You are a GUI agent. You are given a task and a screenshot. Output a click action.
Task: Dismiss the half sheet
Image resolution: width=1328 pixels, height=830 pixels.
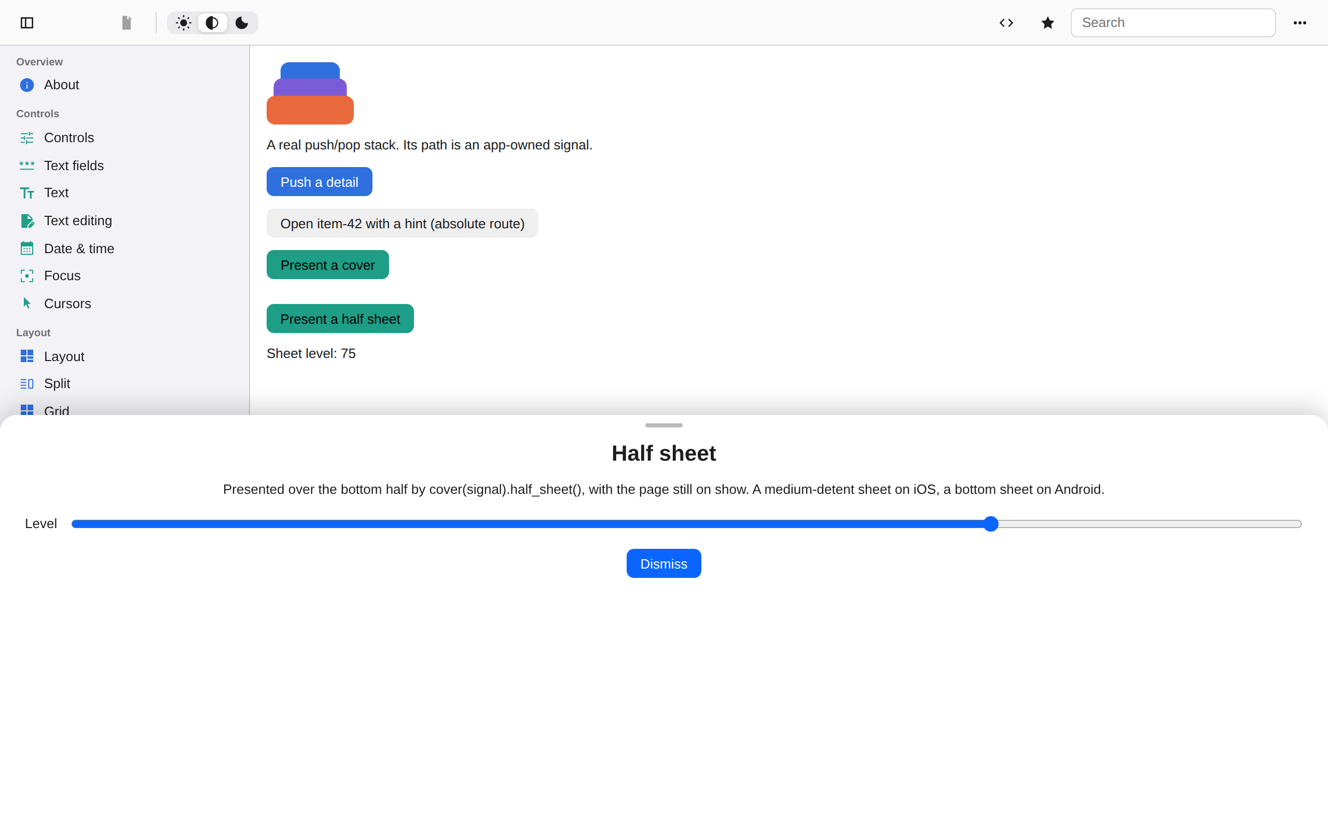[x=663, y=563]
